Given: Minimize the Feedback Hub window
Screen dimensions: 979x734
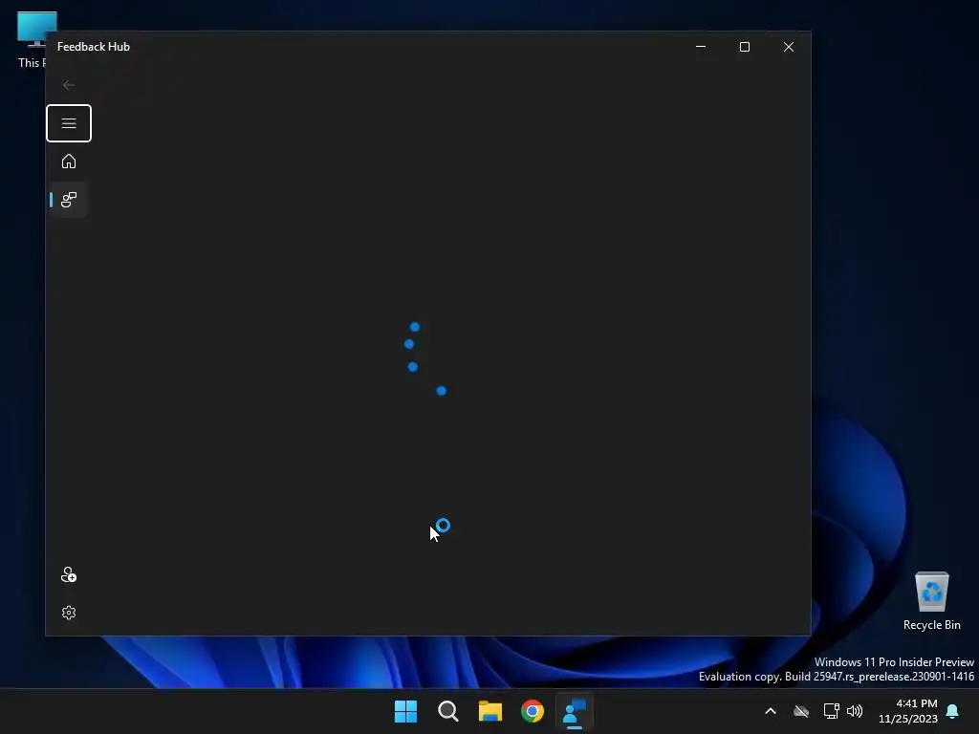Looking at the screenshot, I should coord(701,47).
